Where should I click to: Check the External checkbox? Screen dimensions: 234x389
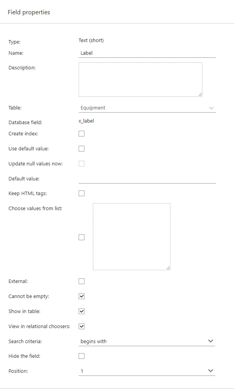(81, 281)
